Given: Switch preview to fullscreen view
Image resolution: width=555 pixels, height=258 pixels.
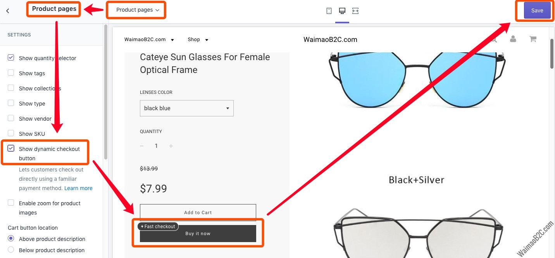Looking at the screenshot, I should 355,10.
